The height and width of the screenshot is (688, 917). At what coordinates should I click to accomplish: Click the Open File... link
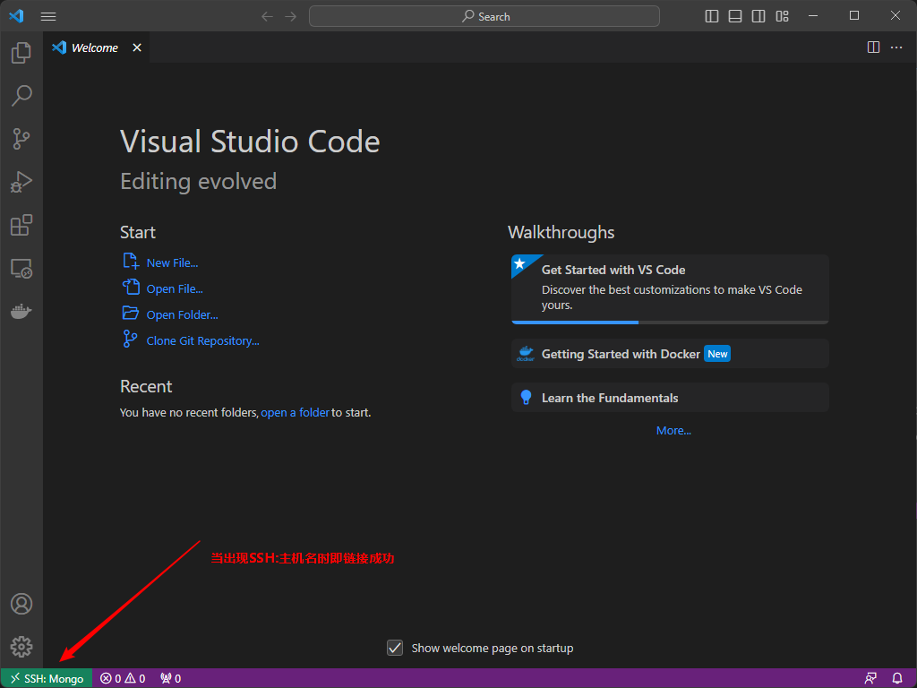pos(175,289)
